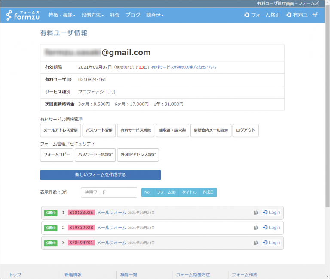
Task: Open the ブログ menu item
Action: coord(133,15)
